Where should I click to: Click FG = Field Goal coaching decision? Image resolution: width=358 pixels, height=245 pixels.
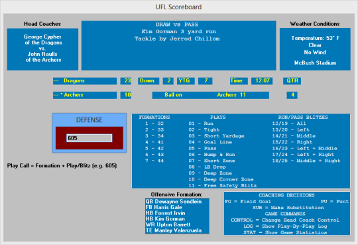pyautogui.click(x=248, y=202)
